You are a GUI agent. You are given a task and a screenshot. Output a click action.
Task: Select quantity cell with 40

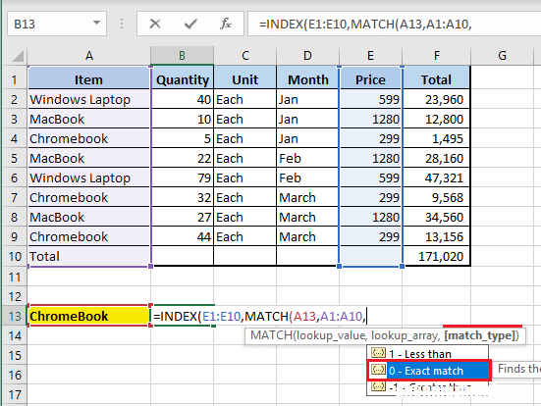pos(183,99)
